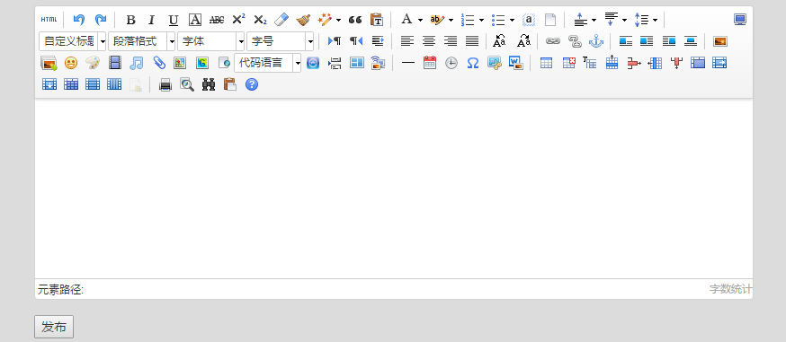Screen dimensions: 786x342
Task: Open ordered list style dropdown arrow
Action: point(481,20)
